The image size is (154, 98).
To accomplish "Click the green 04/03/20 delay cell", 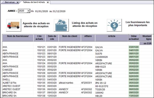I will 134,80.
